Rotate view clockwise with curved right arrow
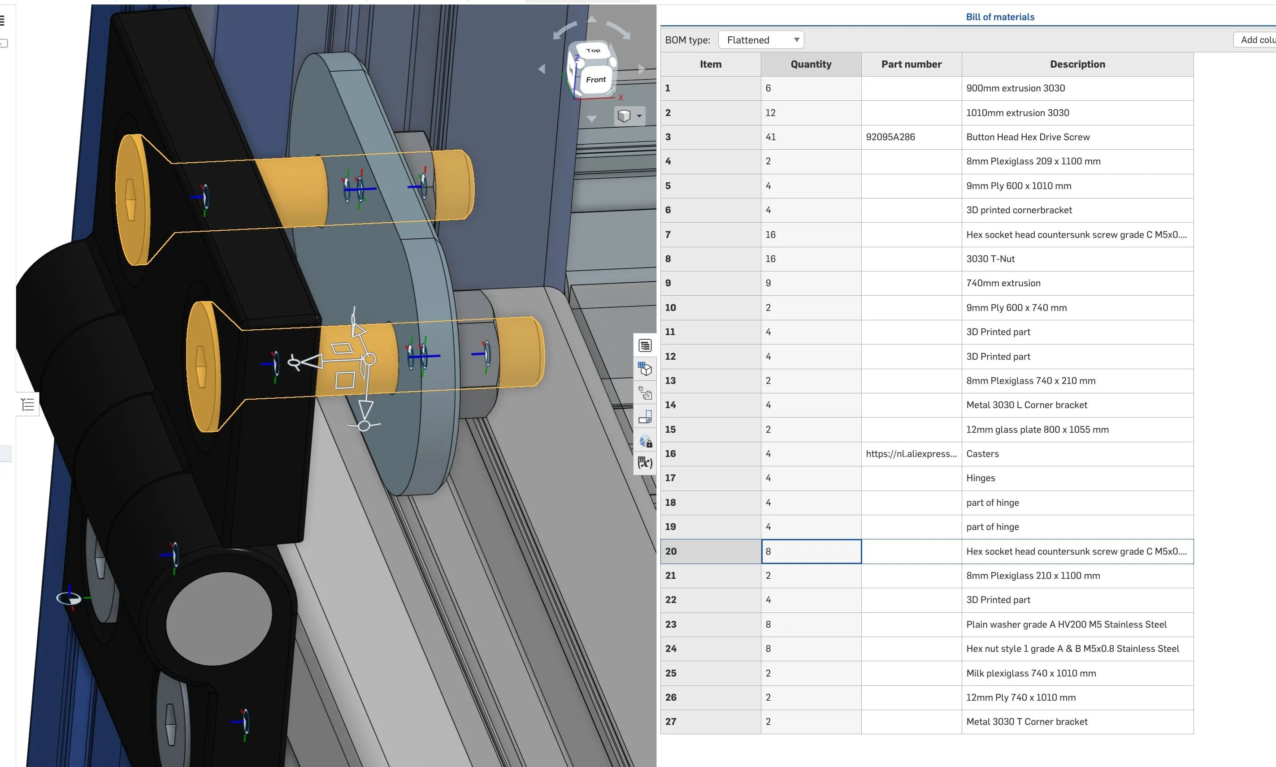 tap(619, 30)
